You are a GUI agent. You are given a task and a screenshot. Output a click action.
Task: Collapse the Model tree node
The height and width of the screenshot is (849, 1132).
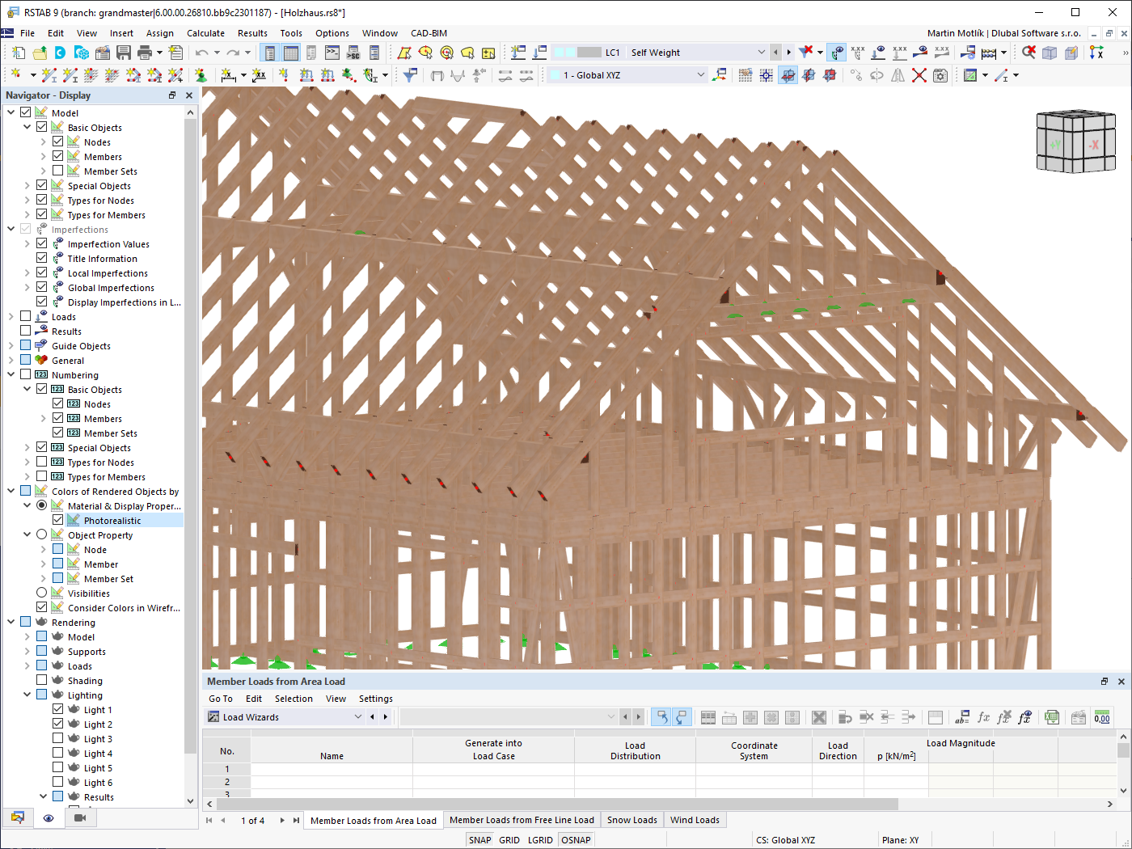11,112
